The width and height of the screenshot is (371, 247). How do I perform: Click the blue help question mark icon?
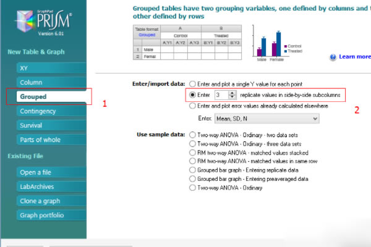pyautogui.click(x=333, y=57)
